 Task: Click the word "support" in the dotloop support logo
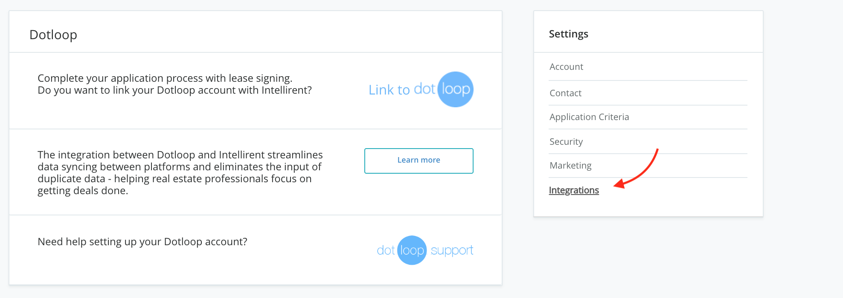point(452,250)
